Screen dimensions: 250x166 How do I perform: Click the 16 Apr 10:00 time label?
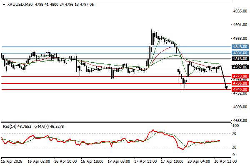(66, 161)
